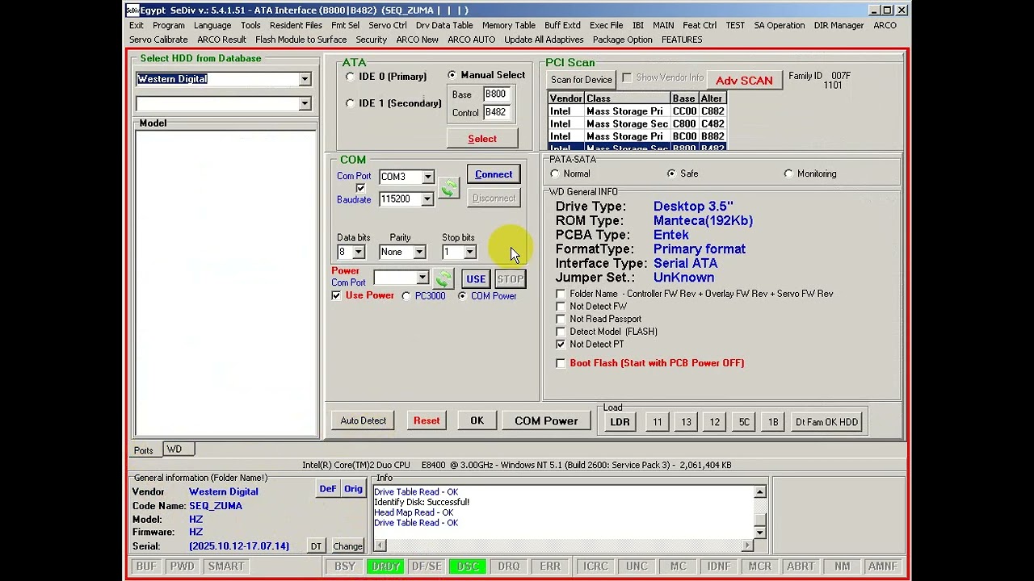1034x581 pixels.
Task: Click the AMNF status indicator
Action: [883, 566]
